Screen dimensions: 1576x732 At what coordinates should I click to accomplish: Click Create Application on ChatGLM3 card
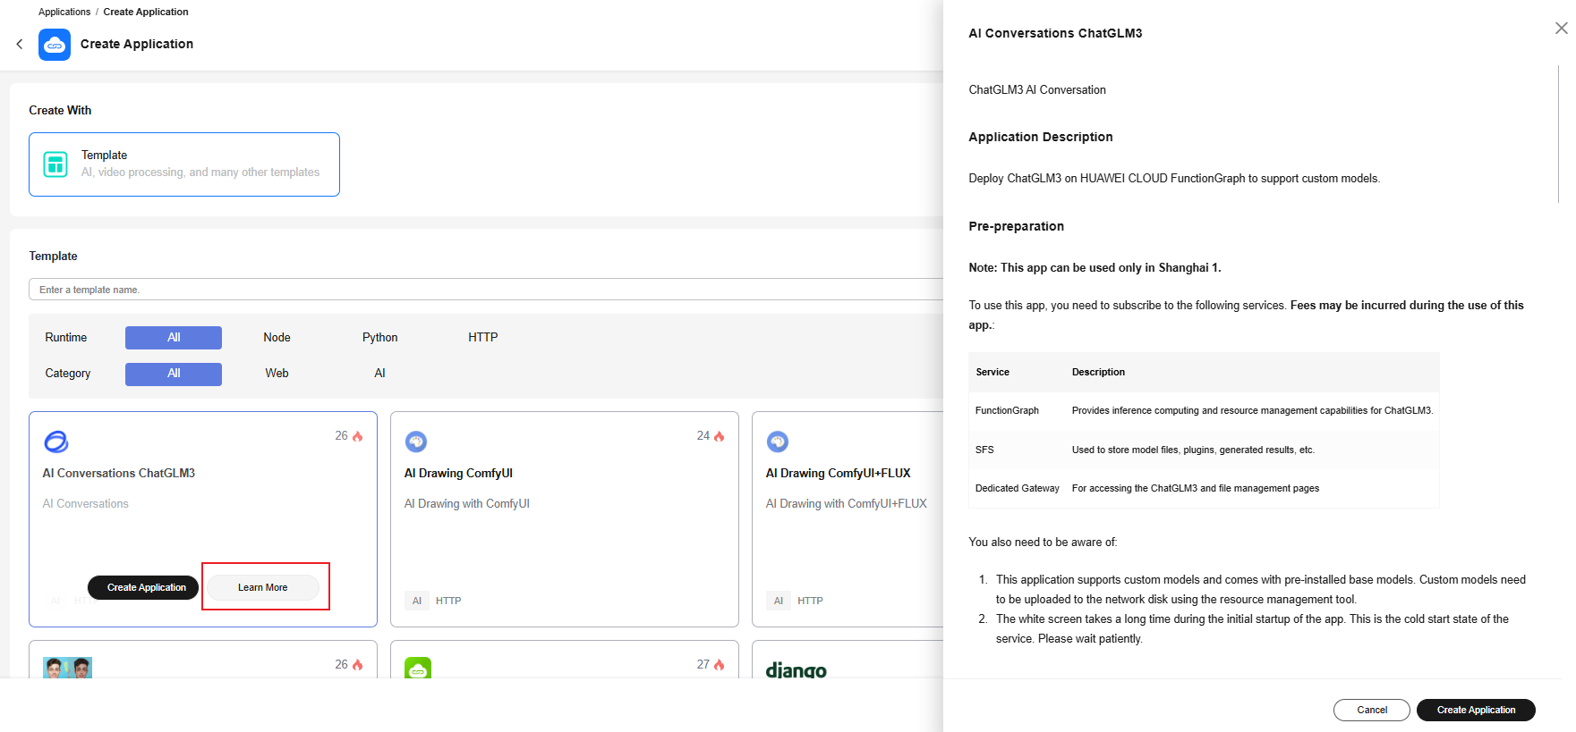[x=143, y=587]
